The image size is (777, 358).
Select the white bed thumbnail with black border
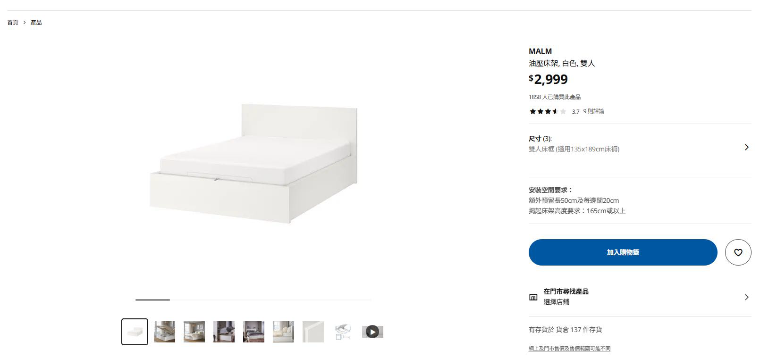135,332
